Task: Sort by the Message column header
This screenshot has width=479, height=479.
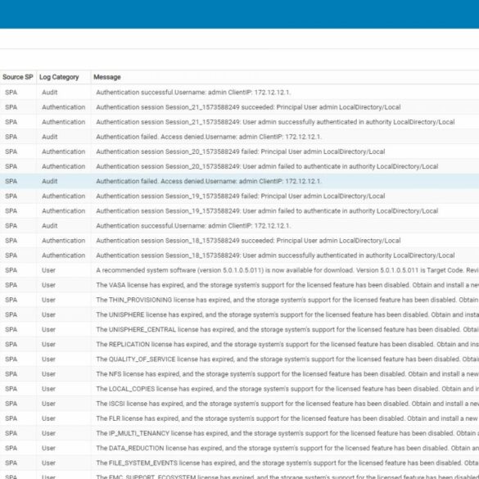Action: click(107, 77)
